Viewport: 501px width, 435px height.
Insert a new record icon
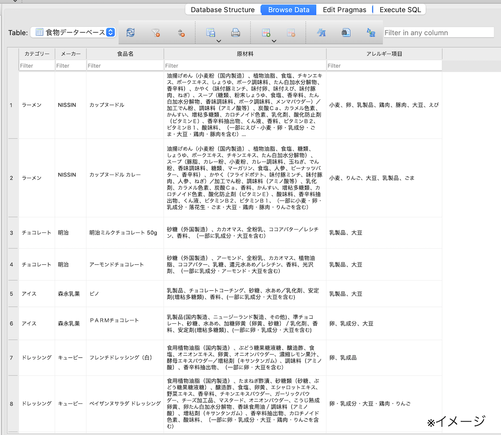coord(266,33)
